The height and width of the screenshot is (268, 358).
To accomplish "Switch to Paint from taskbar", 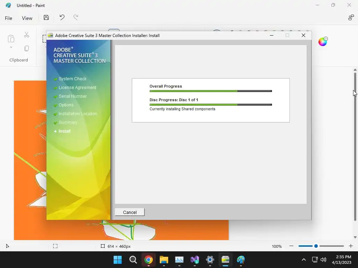I will [241, 260].
